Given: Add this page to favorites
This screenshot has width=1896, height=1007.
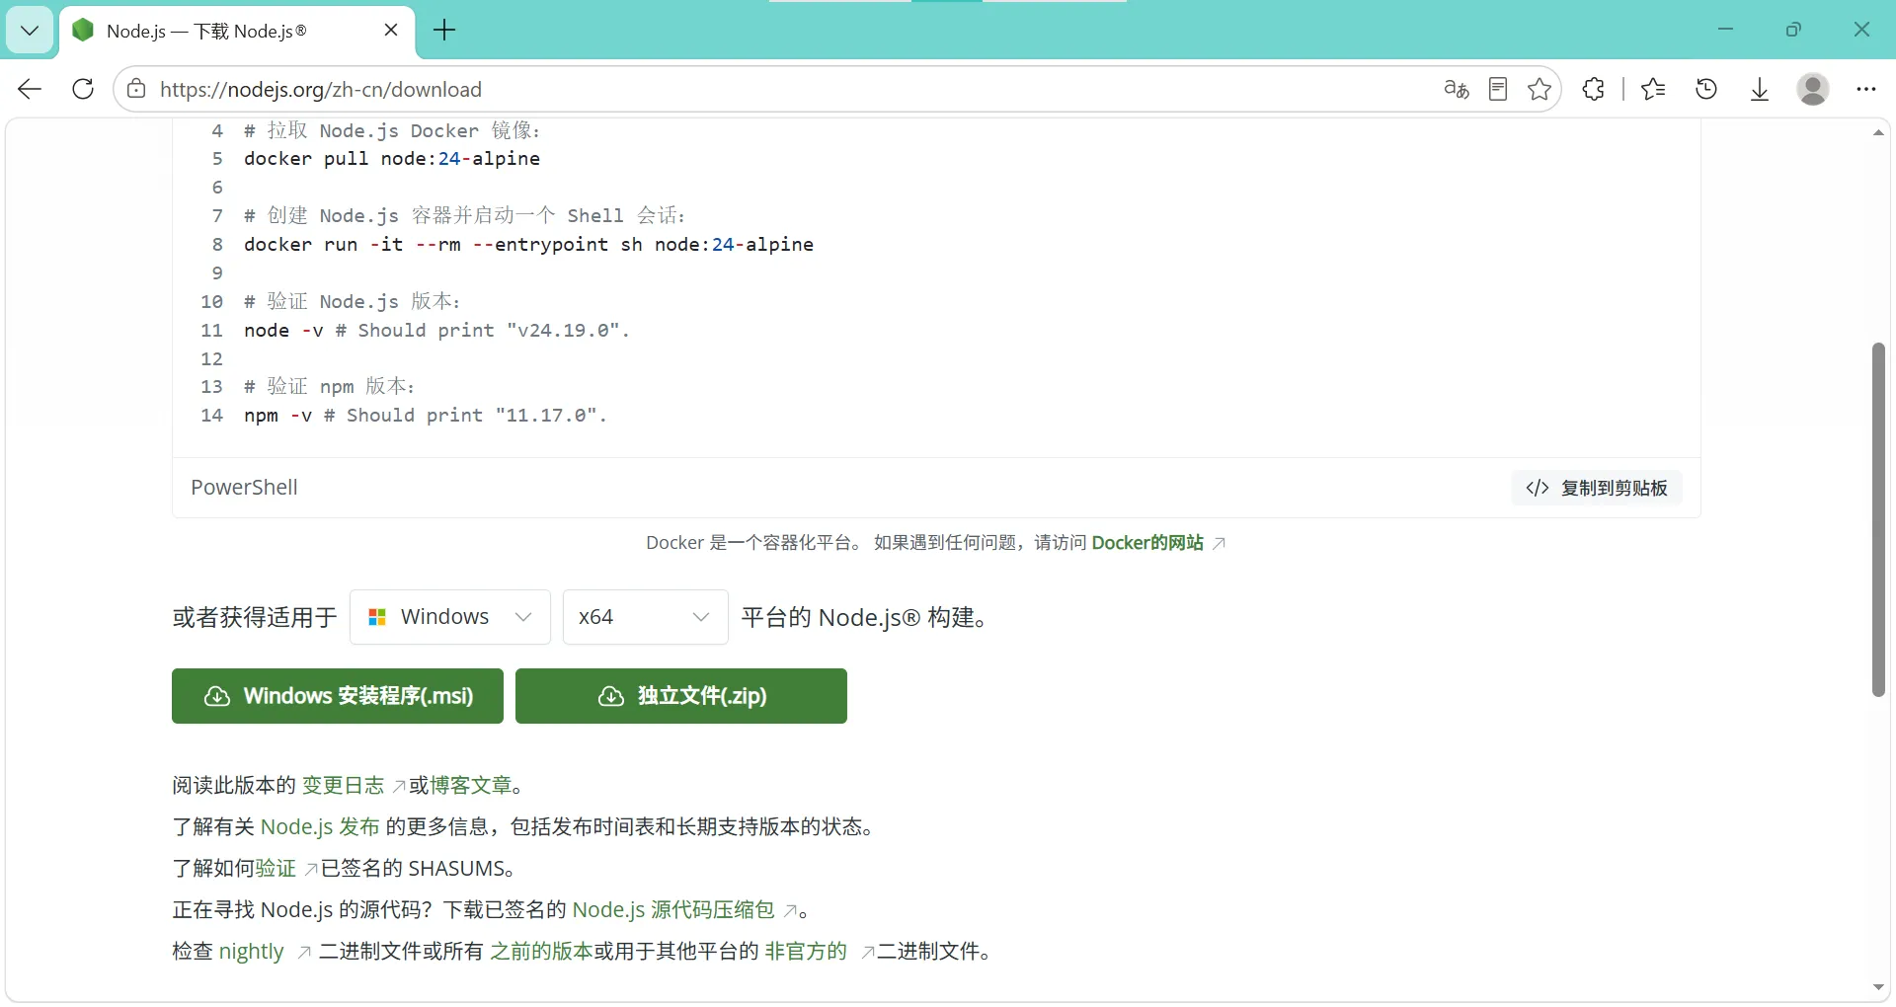Looking at the screenshot, I should pyautogui.click(x=1539, y=89).
